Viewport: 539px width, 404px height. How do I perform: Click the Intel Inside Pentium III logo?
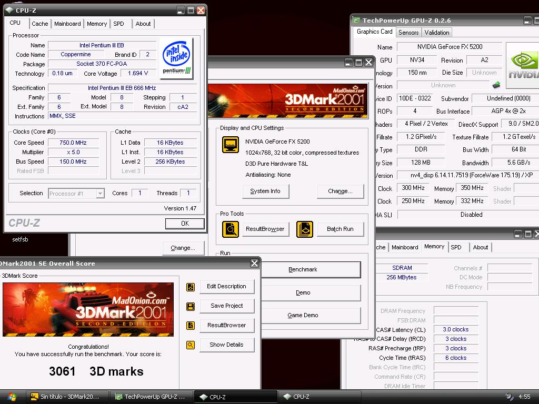[177, 58]
